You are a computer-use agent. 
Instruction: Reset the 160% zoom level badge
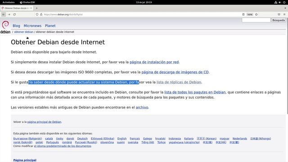[250, 14]
